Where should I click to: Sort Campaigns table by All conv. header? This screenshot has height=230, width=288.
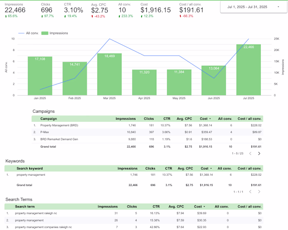coord(225,118)
